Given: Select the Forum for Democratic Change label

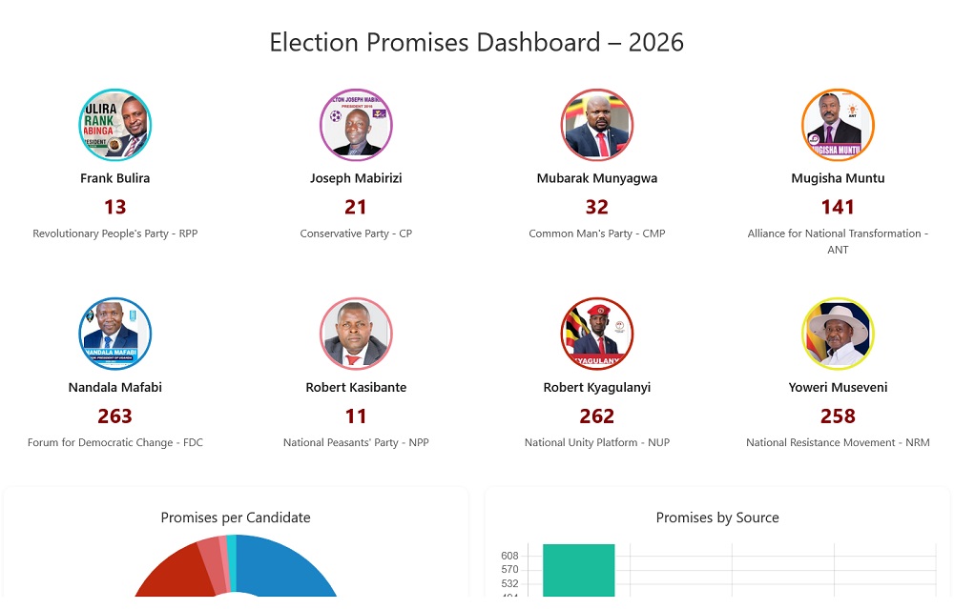Looking at the screenshot, I should coord(115,442).
